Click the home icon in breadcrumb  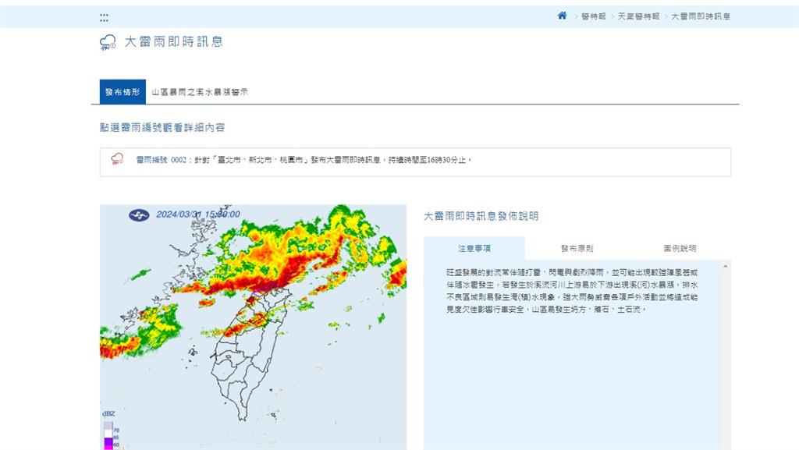click(562, 16)
